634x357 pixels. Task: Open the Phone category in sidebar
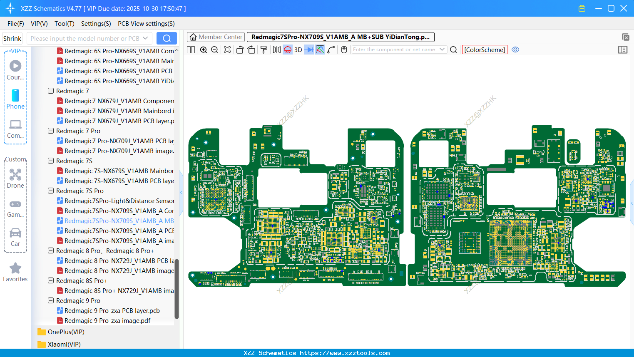pyautogui.click(x=15, y=99)
